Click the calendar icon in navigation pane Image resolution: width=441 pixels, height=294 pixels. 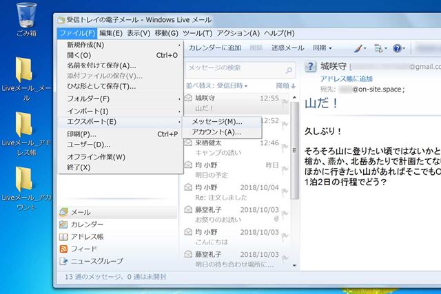coord(63,224)
